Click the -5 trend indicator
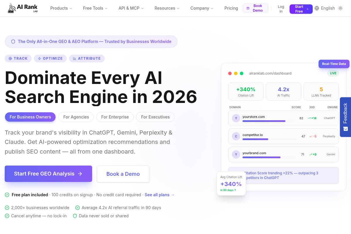The width and height of the screenshot is (351, 234). [313, 136]
